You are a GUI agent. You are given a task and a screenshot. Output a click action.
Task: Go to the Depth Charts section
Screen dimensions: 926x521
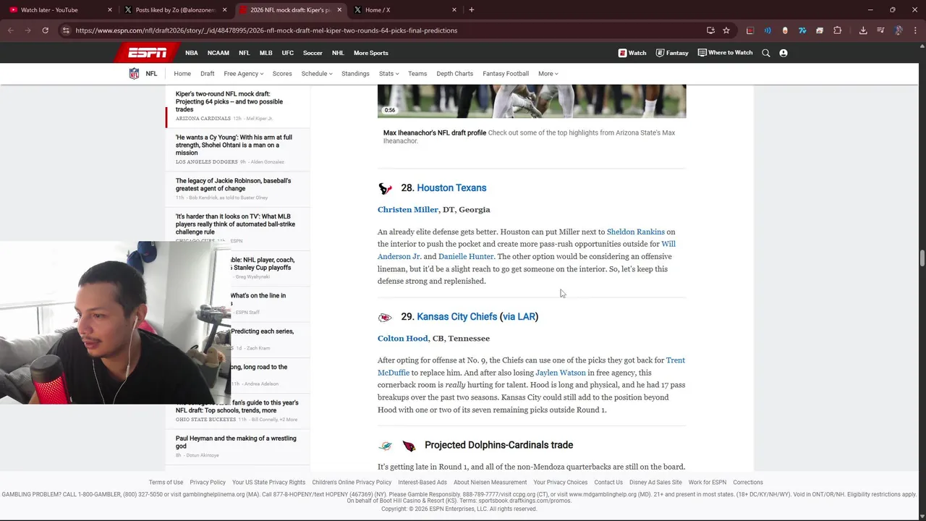pos(454,74)
